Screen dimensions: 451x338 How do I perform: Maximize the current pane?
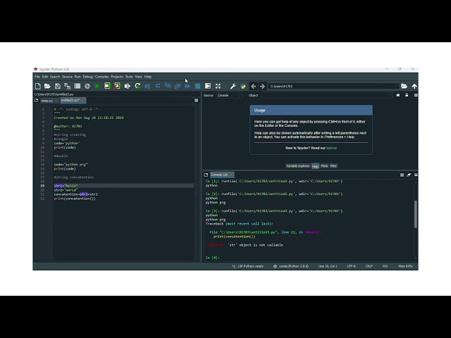(208, 86)
